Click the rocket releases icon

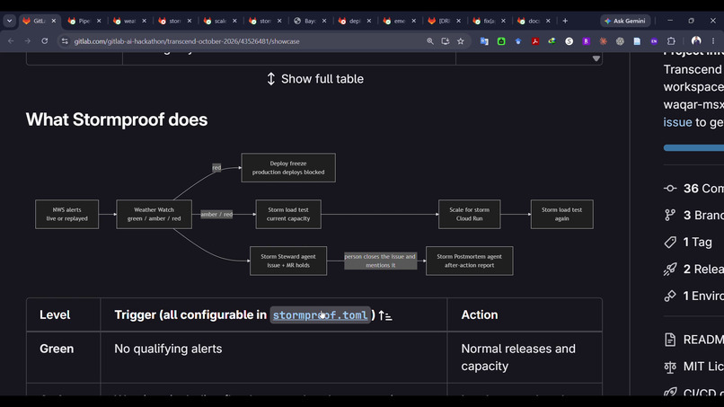tap(670, 269)
